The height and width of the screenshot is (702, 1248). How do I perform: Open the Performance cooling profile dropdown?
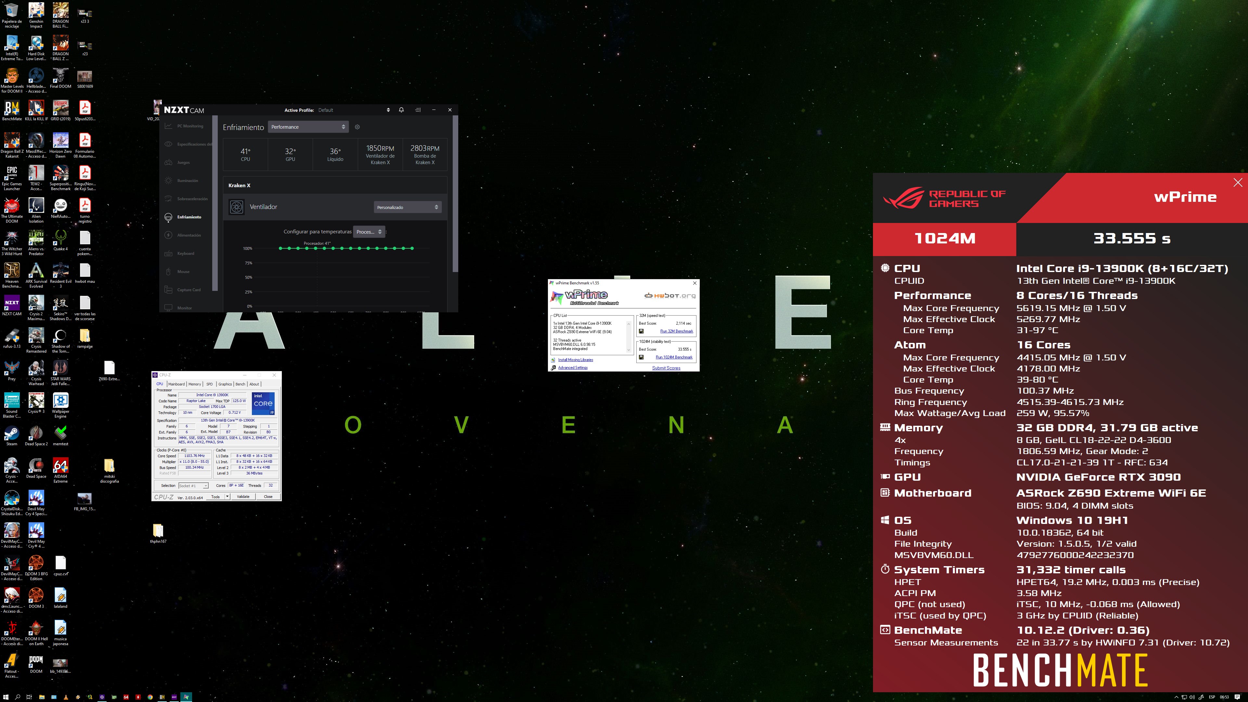pyautogui.click(x=308, y=127)
